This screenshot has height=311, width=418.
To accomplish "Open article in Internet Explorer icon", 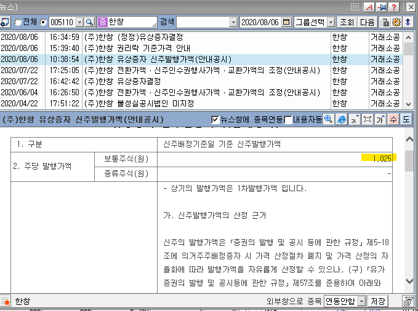I will point(342,119).
